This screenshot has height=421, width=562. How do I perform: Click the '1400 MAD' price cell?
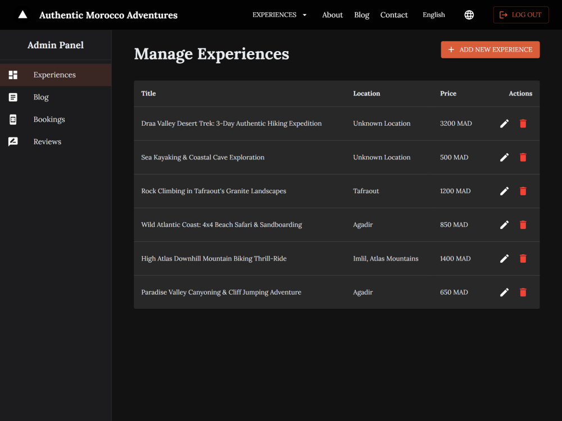[455, 258]
